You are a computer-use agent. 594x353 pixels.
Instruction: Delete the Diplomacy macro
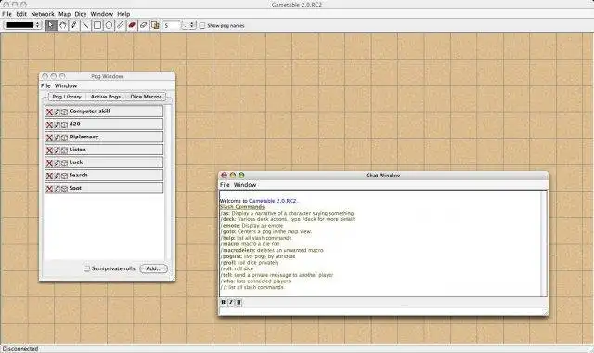point(49,137)
